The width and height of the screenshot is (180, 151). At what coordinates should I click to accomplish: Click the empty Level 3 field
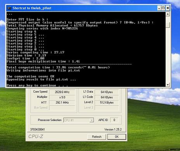107,108
